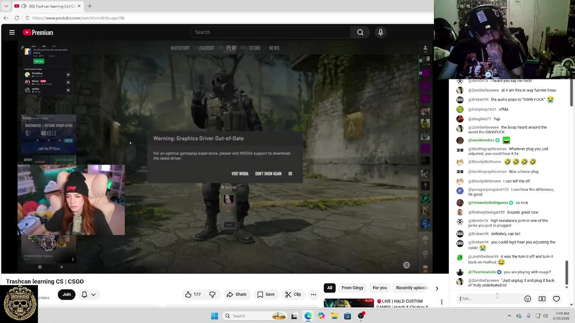Click the recent history clock icon

coord(425,253)
